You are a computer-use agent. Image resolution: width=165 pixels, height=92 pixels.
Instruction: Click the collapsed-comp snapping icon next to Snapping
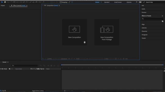[x=72, y=2]
